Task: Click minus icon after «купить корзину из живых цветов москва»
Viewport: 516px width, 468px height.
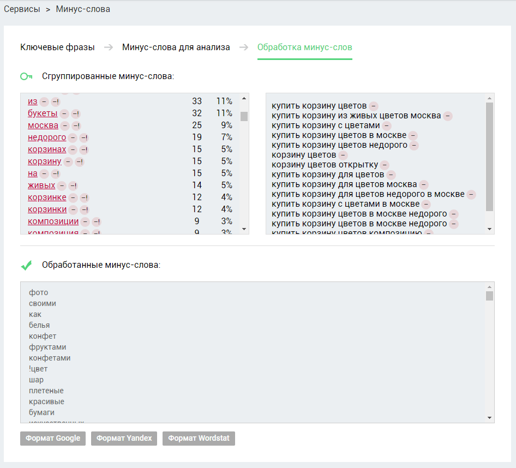Action: coord(448,116)
